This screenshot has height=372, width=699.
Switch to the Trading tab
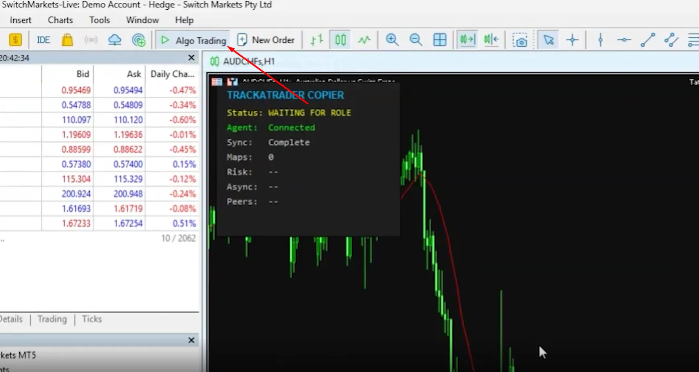click(52, 319)
